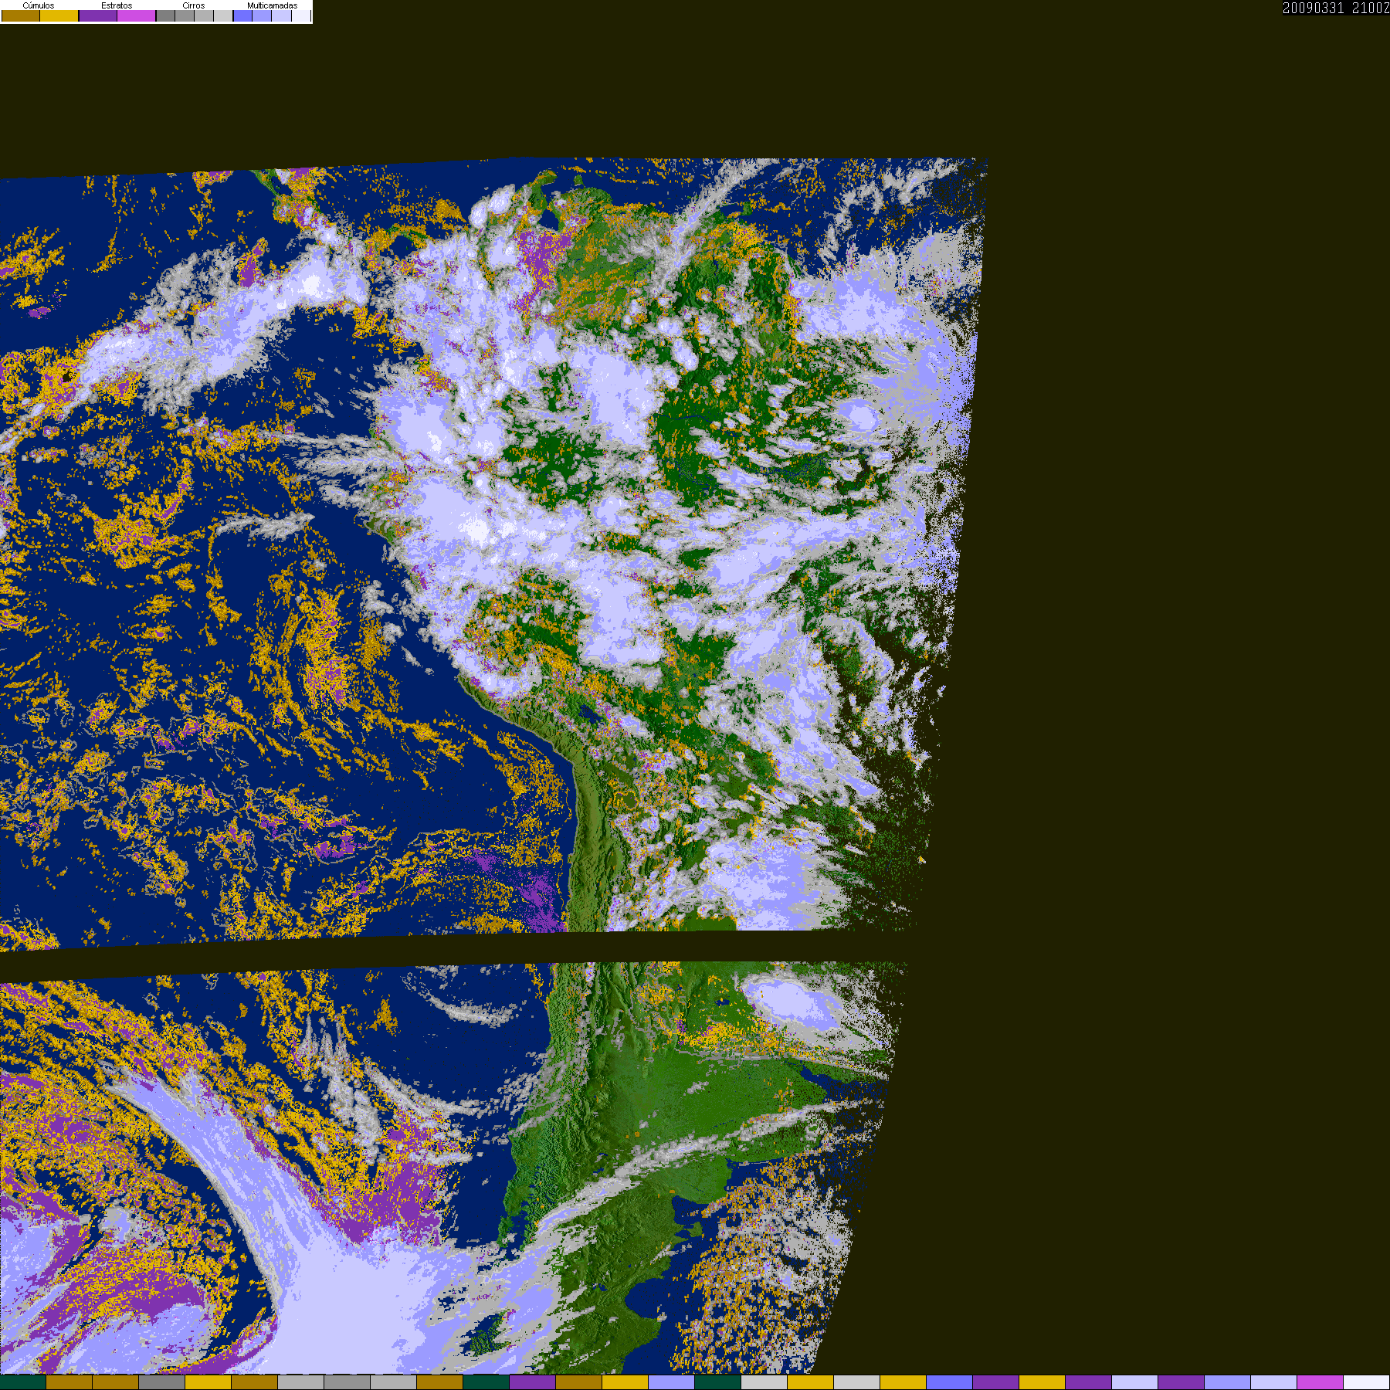Screen dimensions: 1390x1390
Task: Select the "Multicamadas" legend label
Action: point(272,5)
